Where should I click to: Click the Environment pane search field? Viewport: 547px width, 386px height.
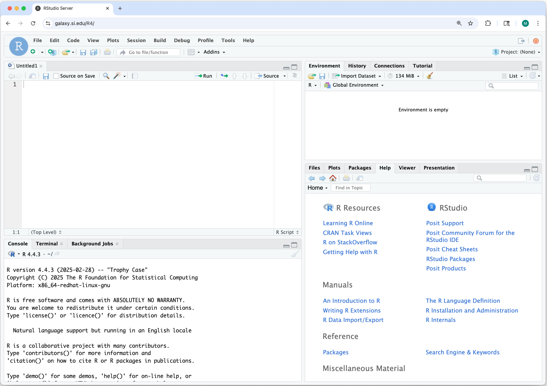(x=512, y=86)
